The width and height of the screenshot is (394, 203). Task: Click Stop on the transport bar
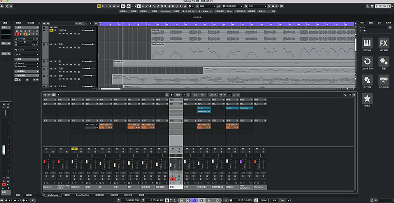tap(202, 200)
